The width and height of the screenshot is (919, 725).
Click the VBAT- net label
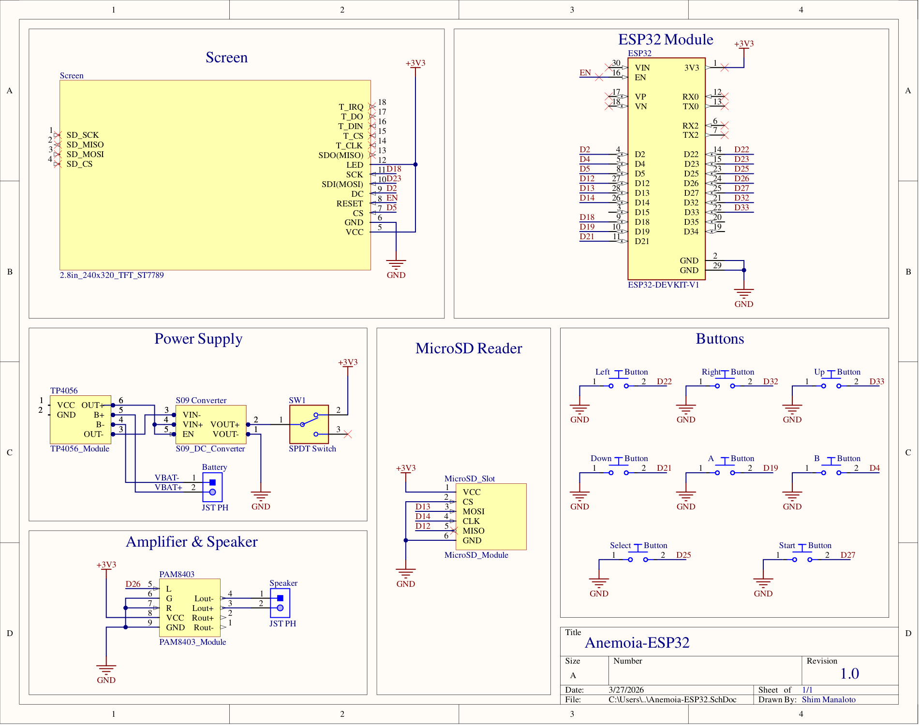tap(167, 478)
